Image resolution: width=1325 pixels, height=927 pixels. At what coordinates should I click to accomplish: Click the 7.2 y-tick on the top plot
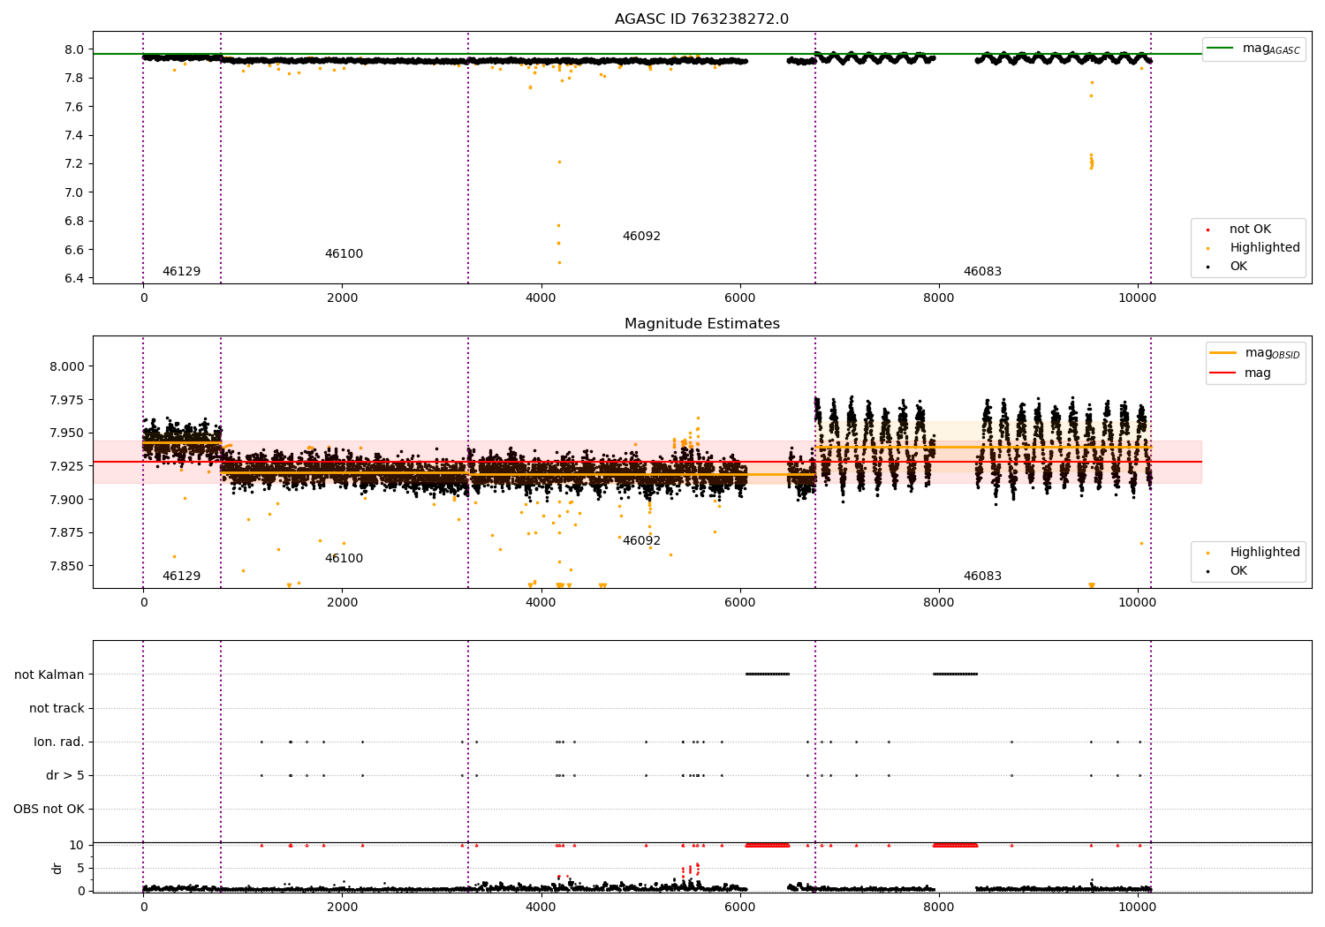point(75,164)
